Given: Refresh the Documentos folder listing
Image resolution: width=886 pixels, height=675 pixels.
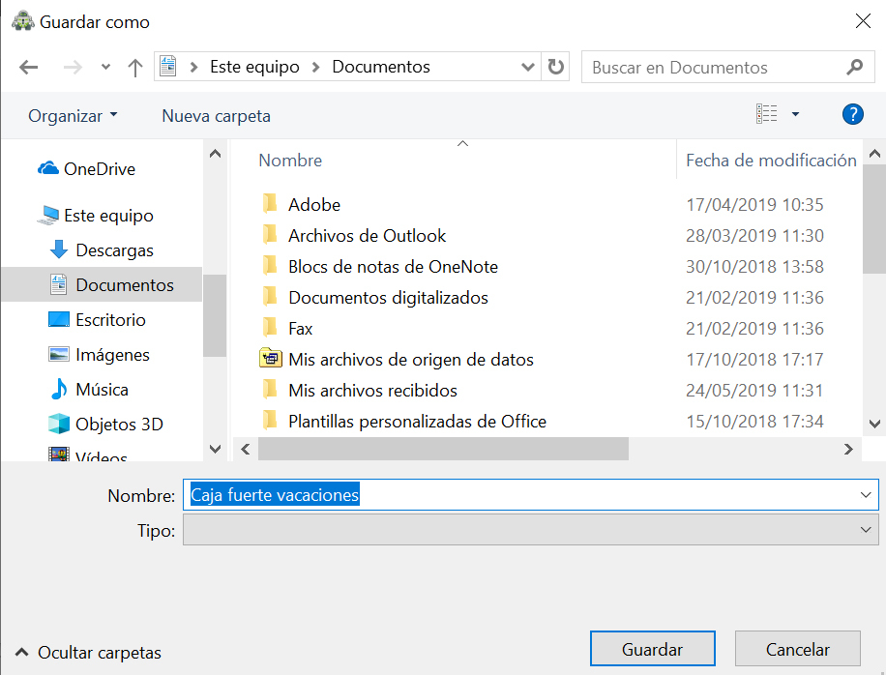Looking at the screenshot, I should tap(555, 67).
